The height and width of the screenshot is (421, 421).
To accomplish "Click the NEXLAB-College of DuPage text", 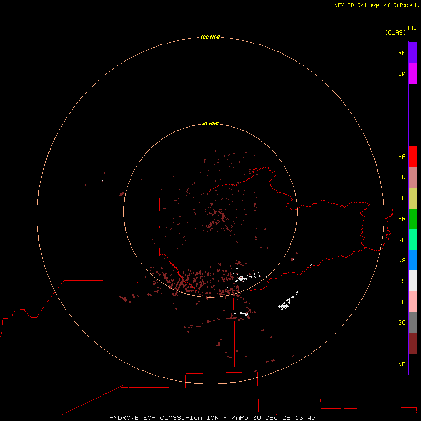I will (x=373, y=5).
